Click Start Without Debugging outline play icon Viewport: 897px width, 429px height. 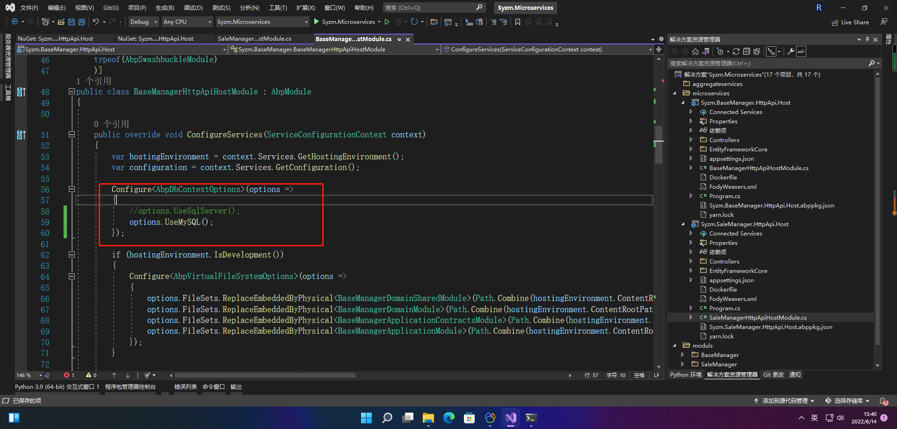click(387, 21)
